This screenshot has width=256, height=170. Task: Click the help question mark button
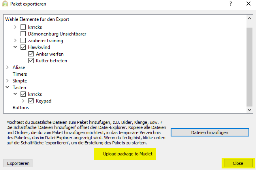click(x=231, y=4)
